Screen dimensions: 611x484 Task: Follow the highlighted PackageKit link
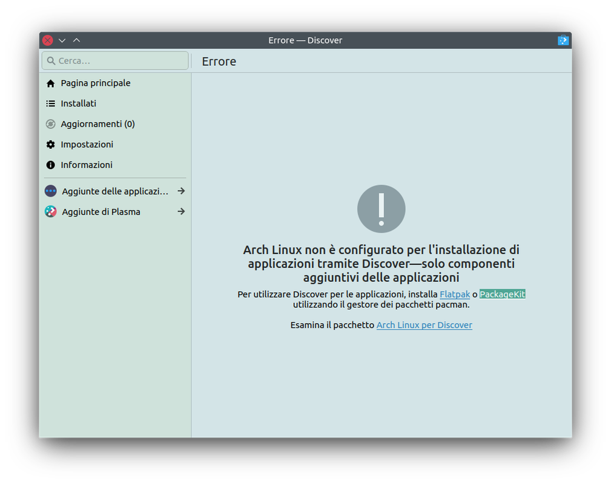pos(502,295)
